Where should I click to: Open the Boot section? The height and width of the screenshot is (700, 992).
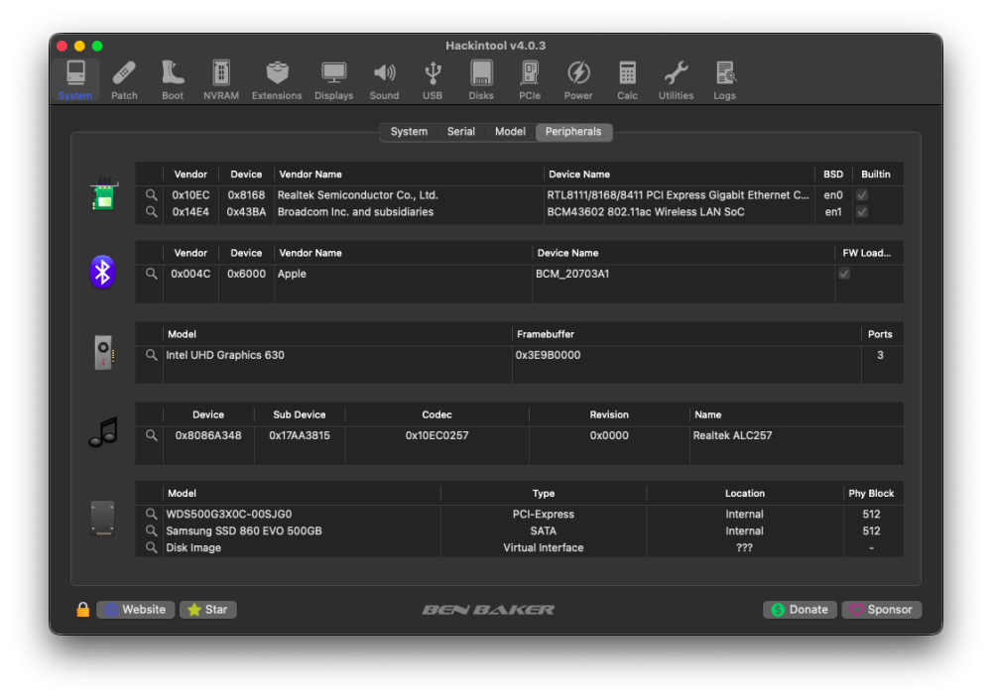click(172, 79)
